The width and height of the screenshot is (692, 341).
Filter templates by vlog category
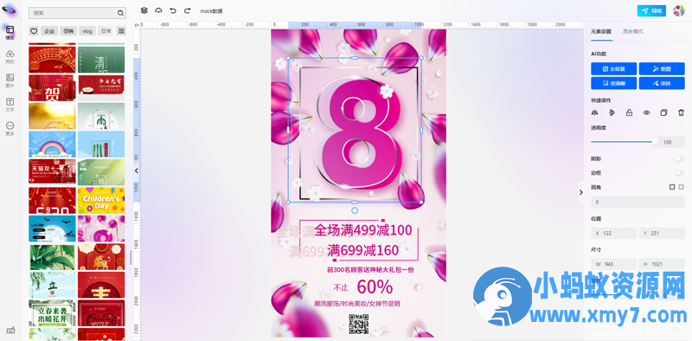pyautogui.click(x=87, y=31)
